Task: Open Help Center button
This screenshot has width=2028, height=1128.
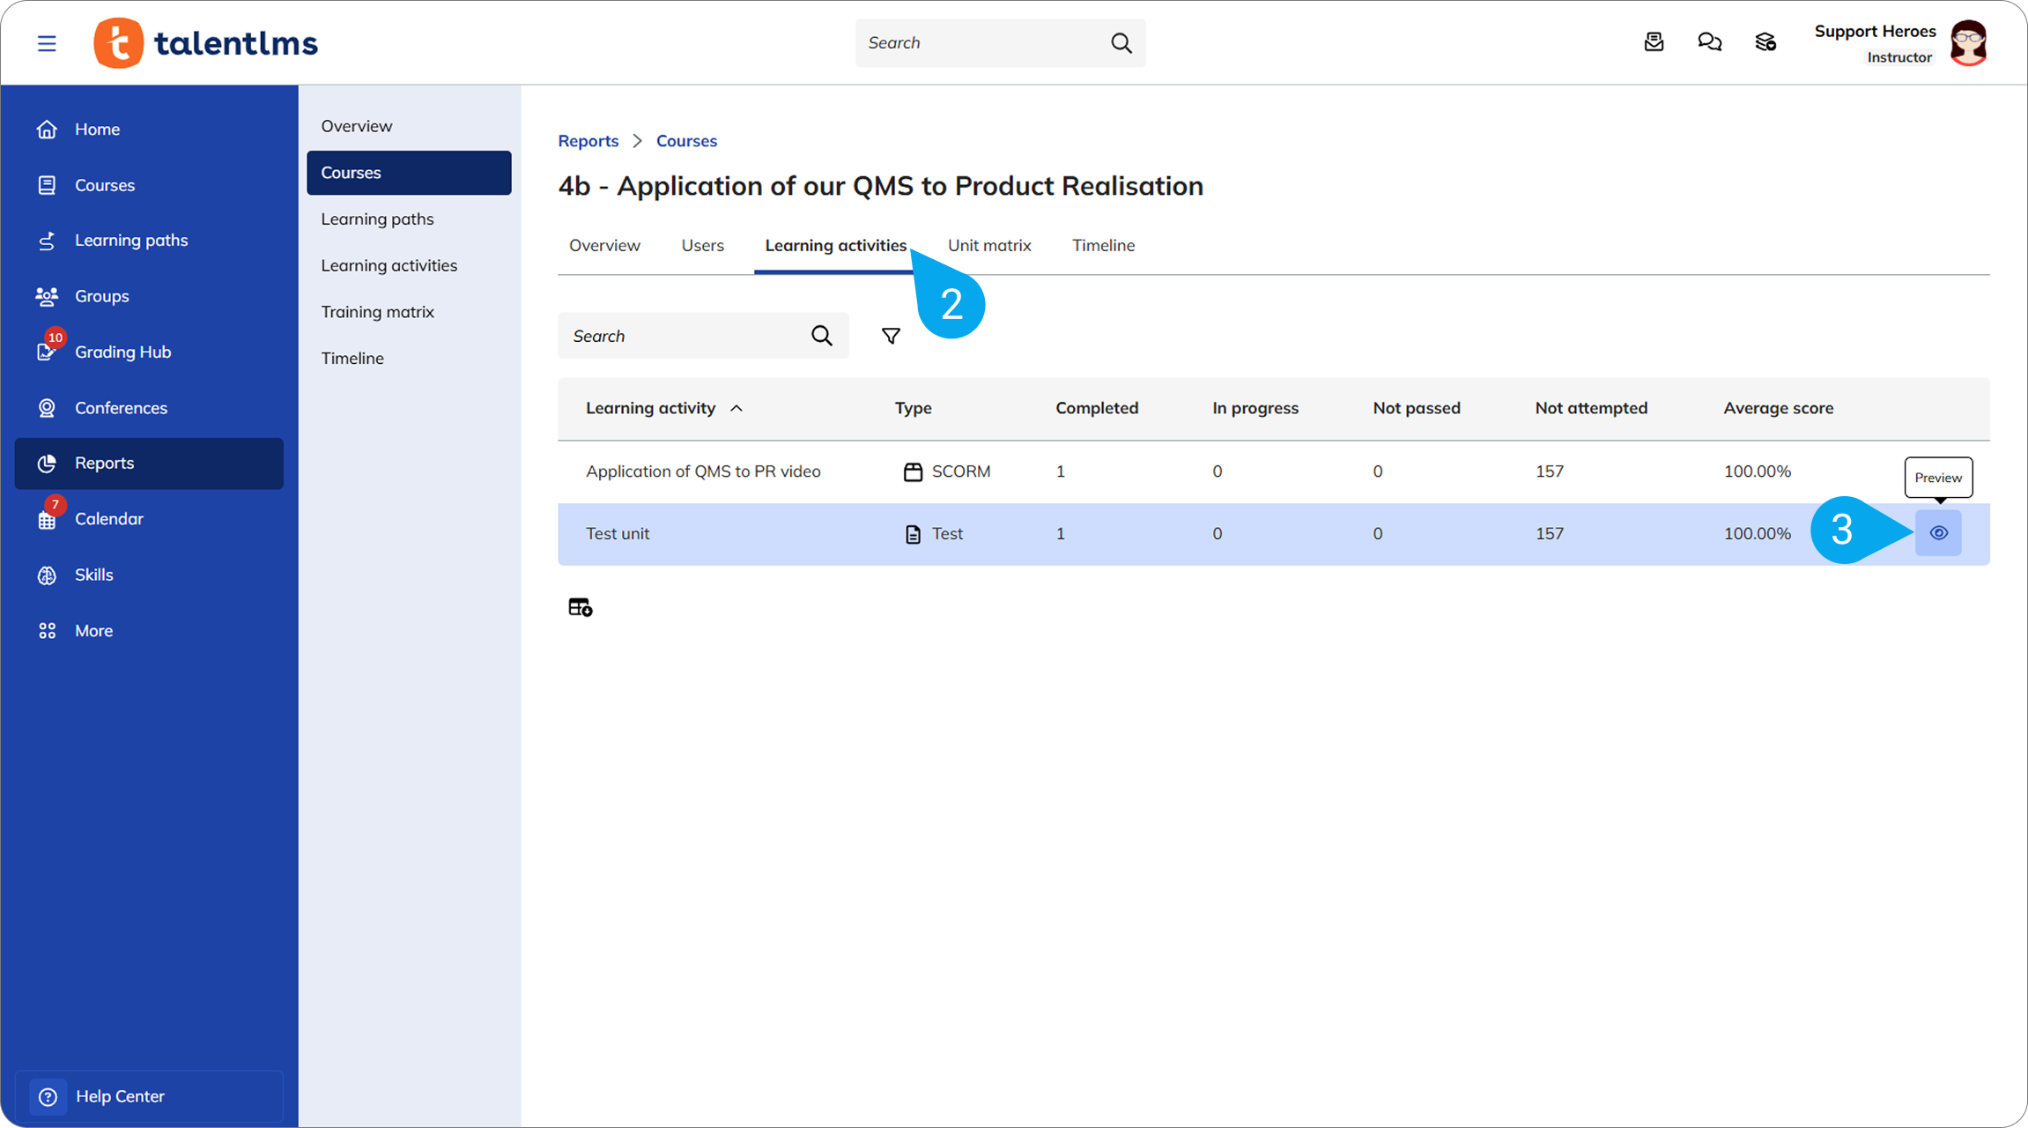Action: click(x=149, y=1096)
